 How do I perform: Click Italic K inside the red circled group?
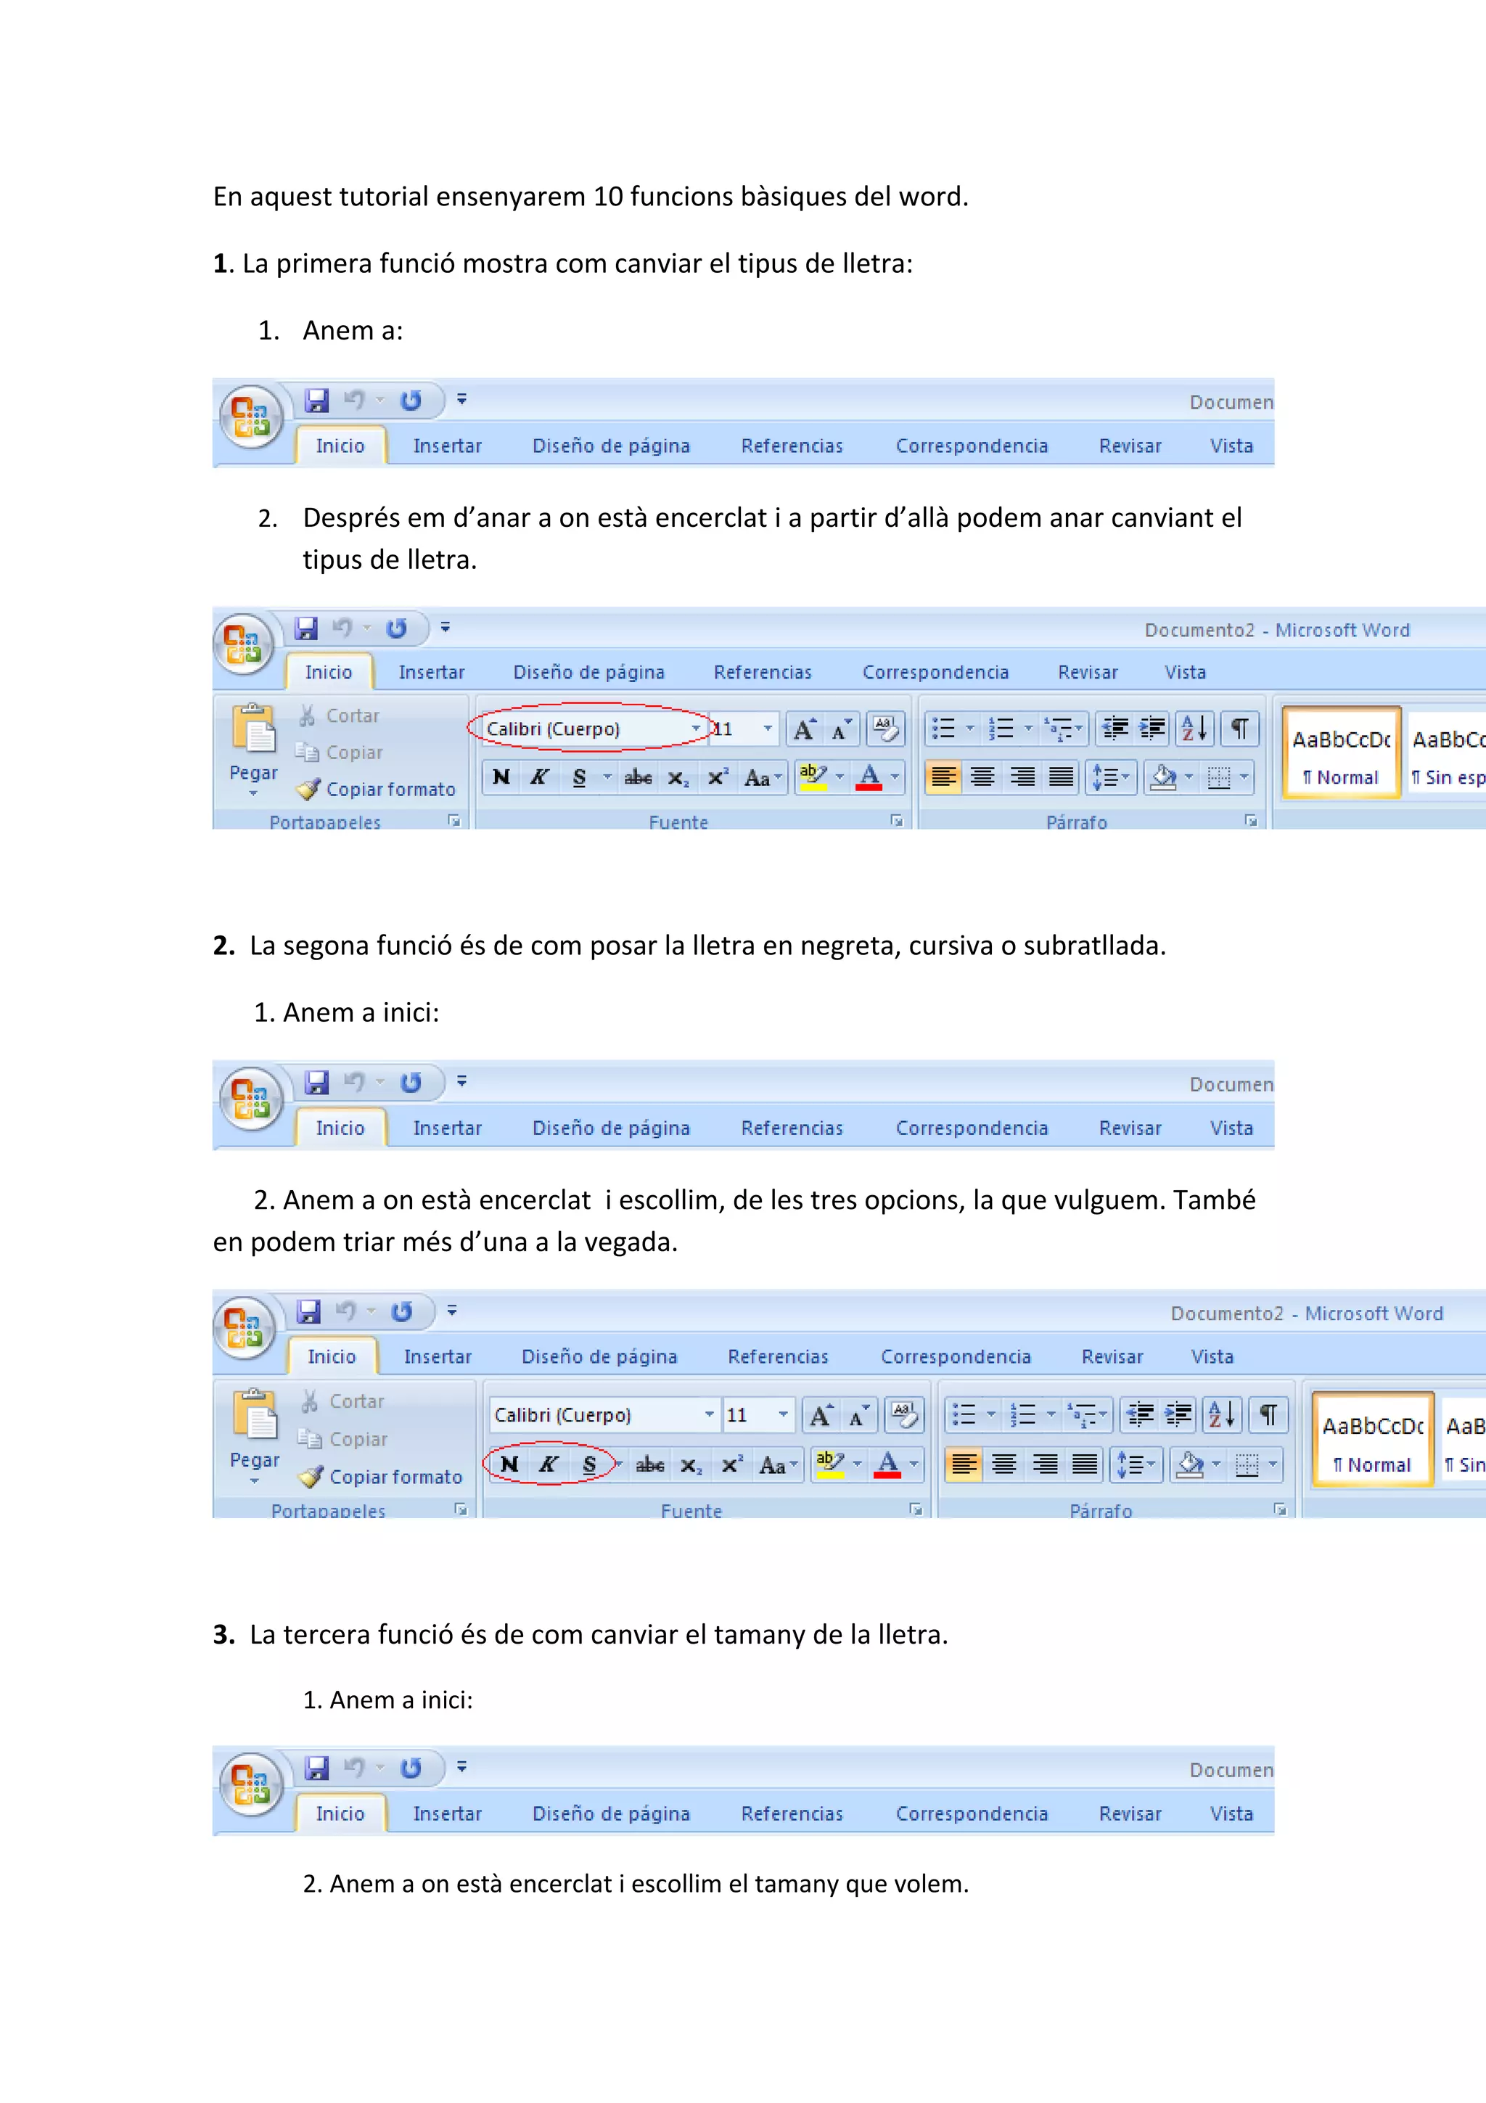[548, 1464]
